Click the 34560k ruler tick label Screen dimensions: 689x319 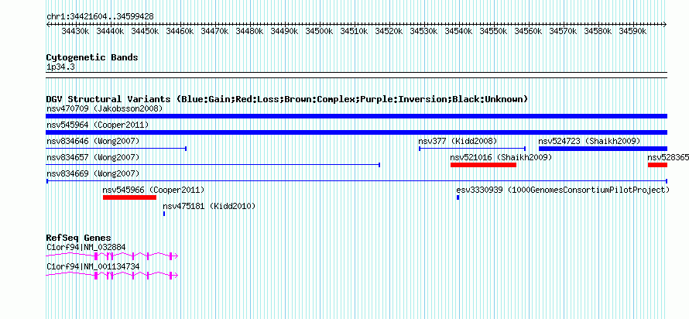[x=529, y=32]
